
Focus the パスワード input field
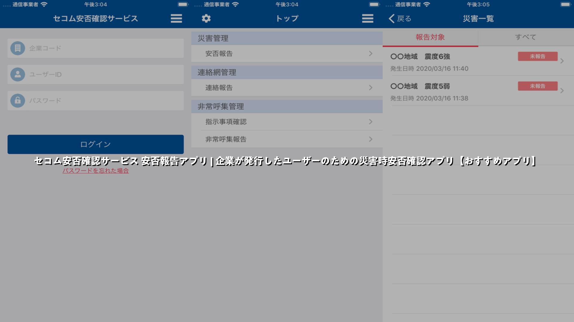pos(96,100)
